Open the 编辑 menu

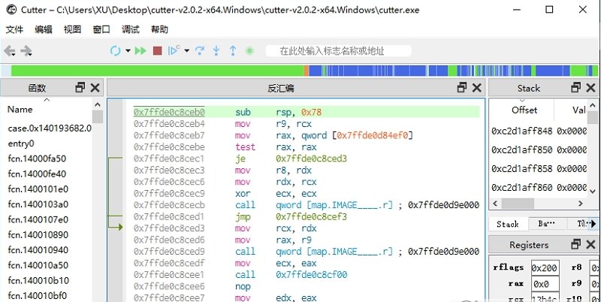[x=44, y=29]
